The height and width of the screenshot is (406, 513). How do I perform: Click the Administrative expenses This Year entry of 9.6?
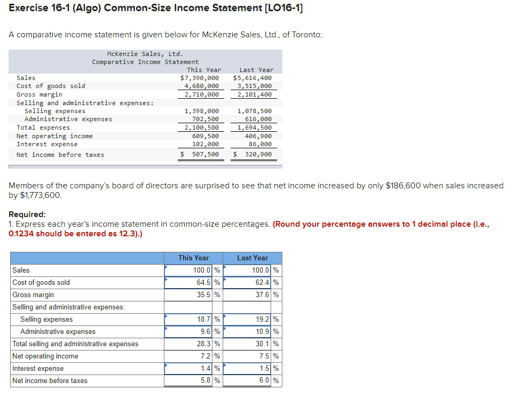pos(190,331)
